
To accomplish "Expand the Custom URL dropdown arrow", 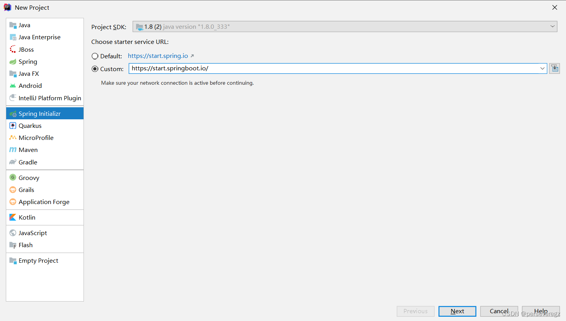I will point(543,68).
